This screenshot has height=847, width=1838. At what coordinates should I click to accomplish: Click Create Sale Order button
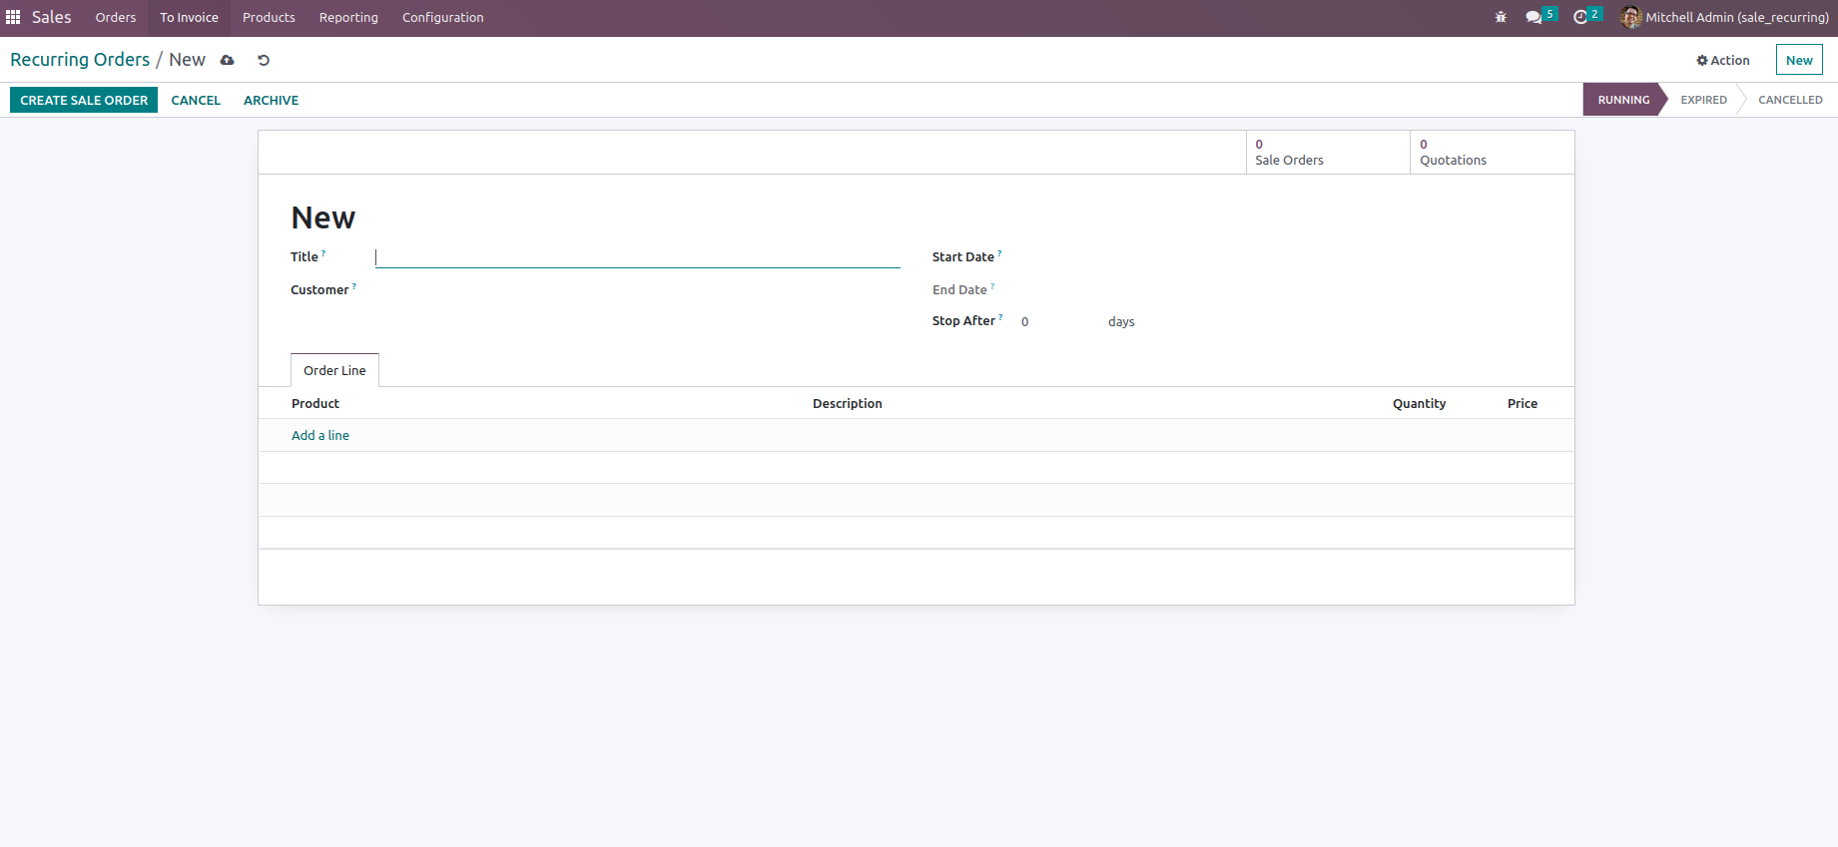tap(84, 100)
